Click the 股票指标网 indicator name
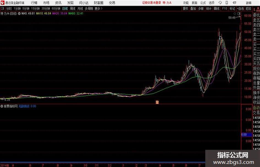The width and height of the screenshot is (260, 167). point(11,106)
